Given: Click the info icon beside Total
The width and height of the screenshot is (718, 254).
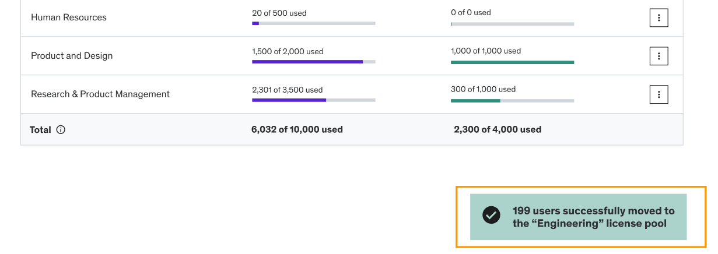Looking at the screenshot, I should click(61, 130).
